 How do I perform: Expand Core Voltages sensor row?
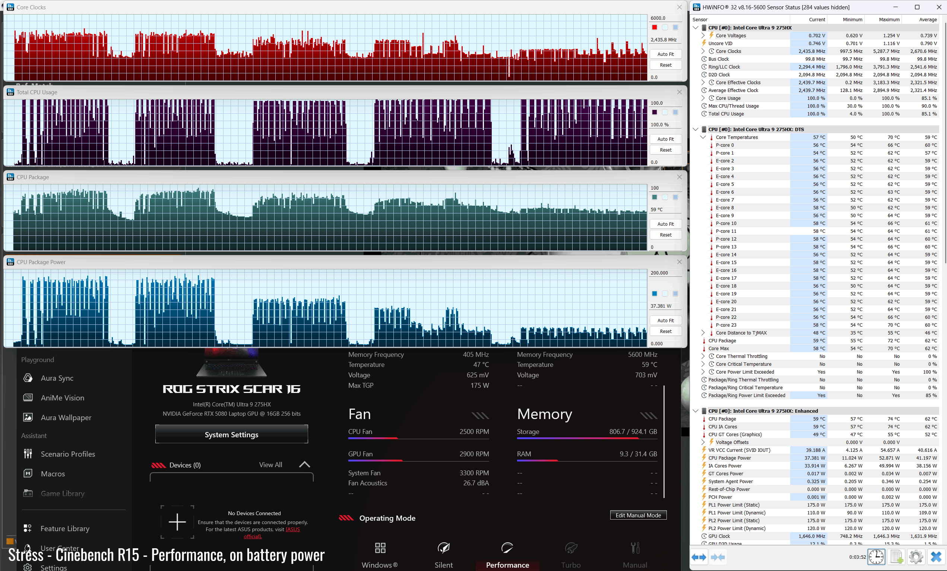pyautogui.click(x=703, y=36)
